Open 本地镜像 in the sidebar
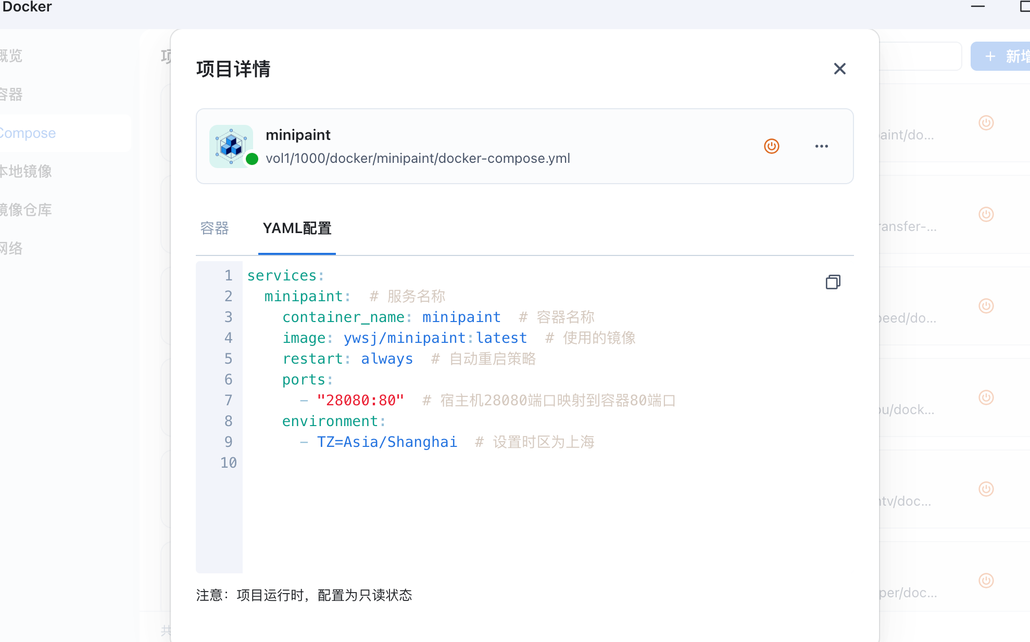This screenshot has height=642, width=1030. click(x=26, y=171)
